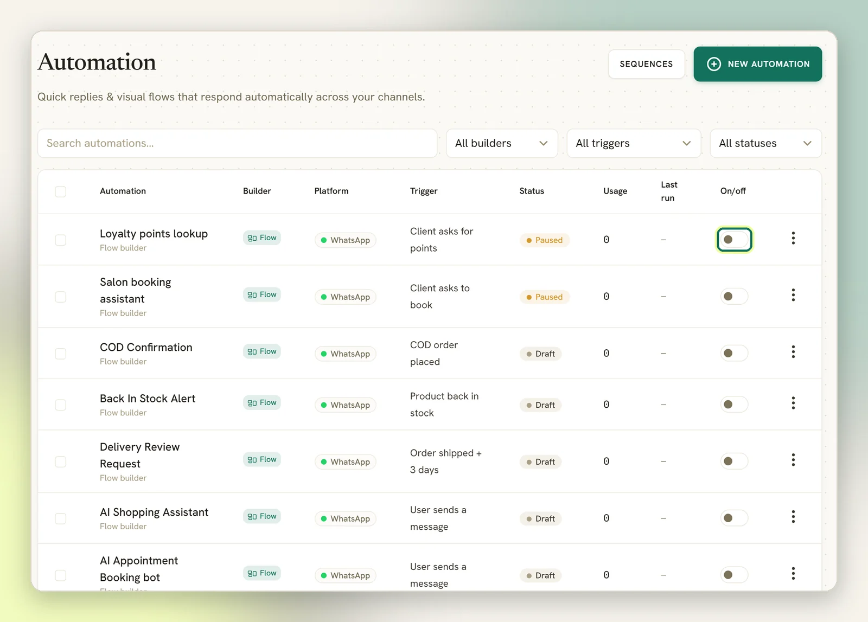The width and height of the screenshot is (868, 622).
Task: Click the Flow builder badge for Loyalty points lookup
Action: [262, 238]
